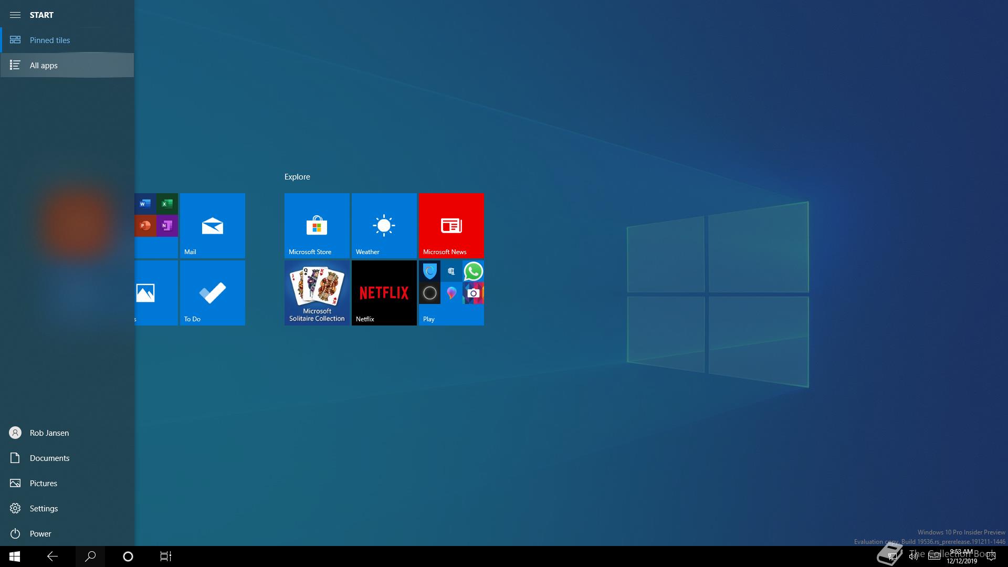Image resolution: width=1008 pixels, height=567 pixels.
Task: Open the Rob Jansen account menu
Action: [x=49, y=433]
